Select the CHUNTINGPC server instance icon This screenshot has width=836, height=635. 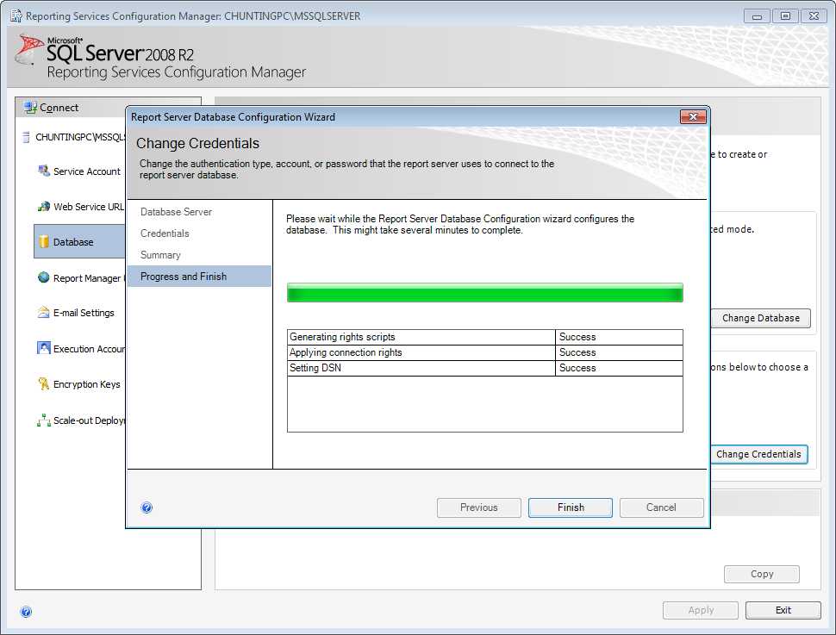26,137
